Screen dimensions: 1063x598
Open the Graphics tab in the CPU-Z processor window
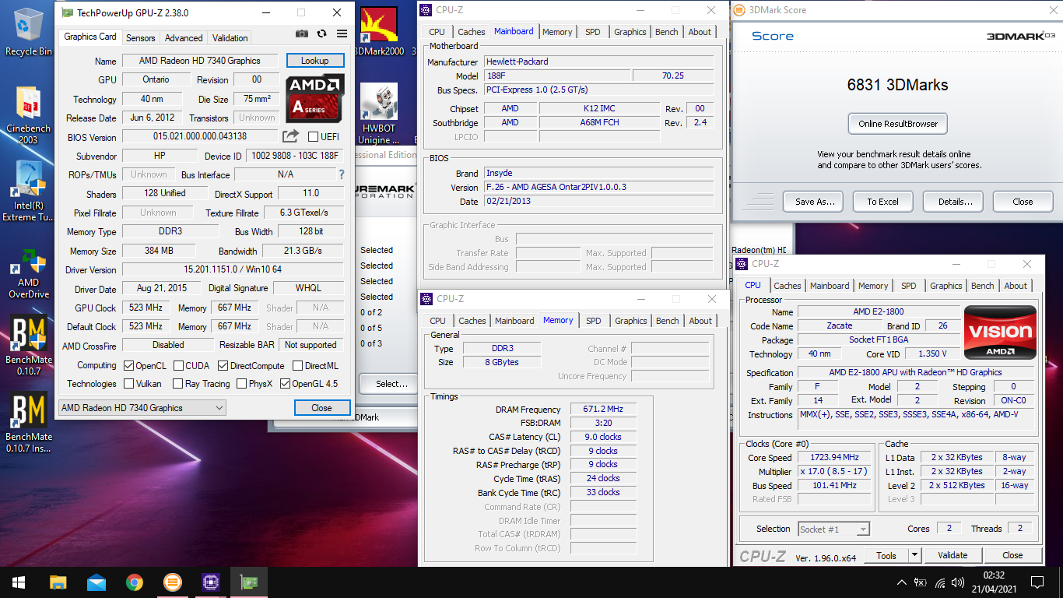click(946, 286)
